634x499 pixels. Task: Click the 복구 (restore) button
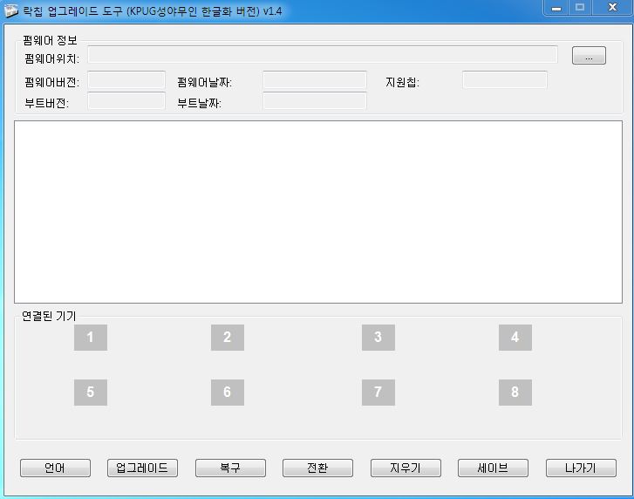coord(230,468)
